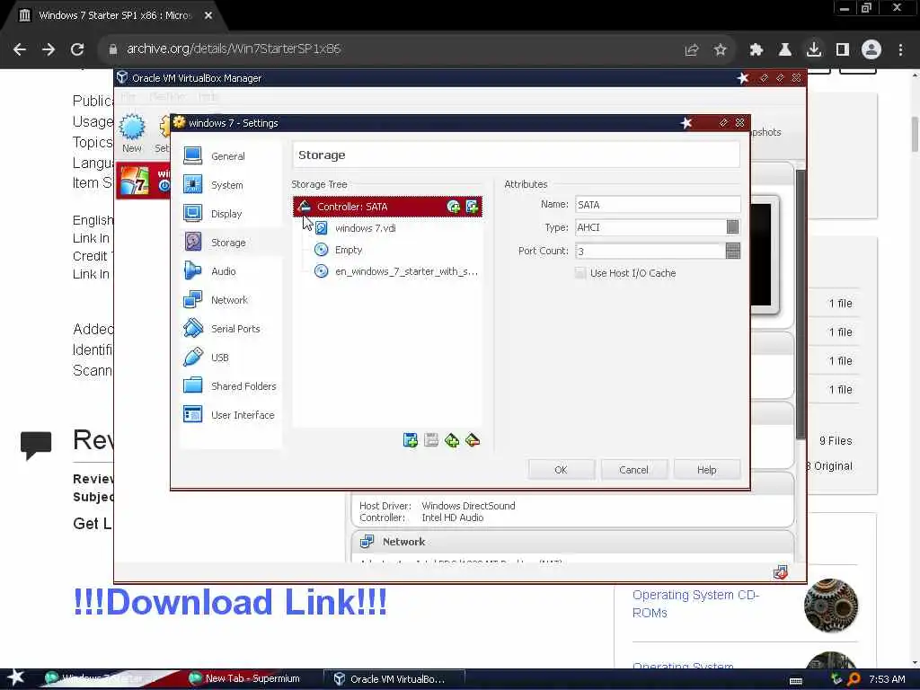Toggle the browser side panel

click(843, 49)
